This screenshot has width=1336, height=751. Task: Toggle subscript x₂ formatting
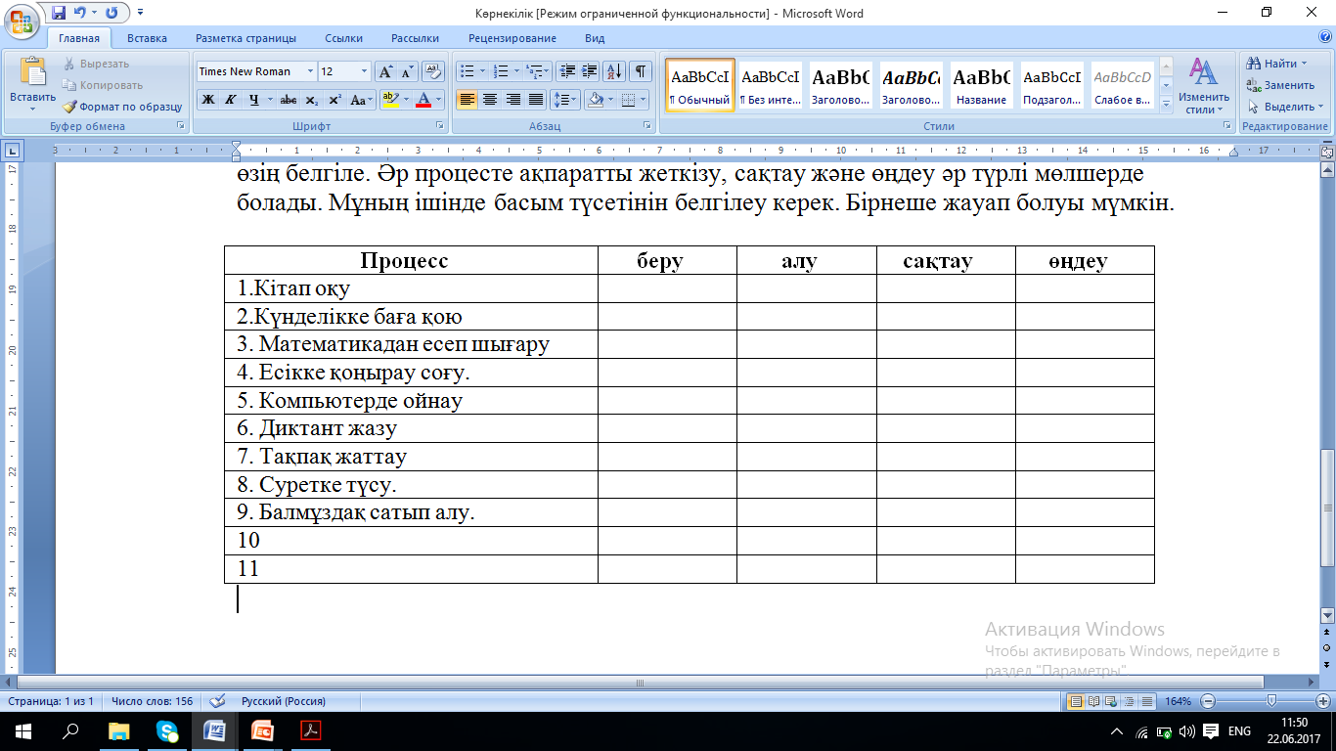point(311,100)
